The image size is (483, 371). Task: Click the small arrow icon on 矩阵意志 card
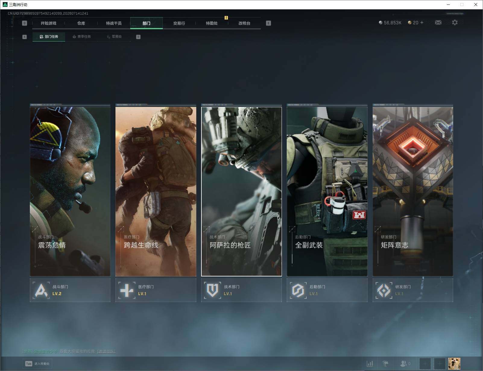click(377, 229)
